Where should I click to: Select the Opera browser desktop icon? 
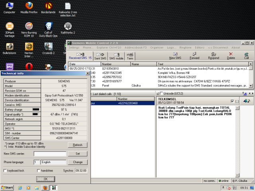pyautogui.click(x=29, y=66)
